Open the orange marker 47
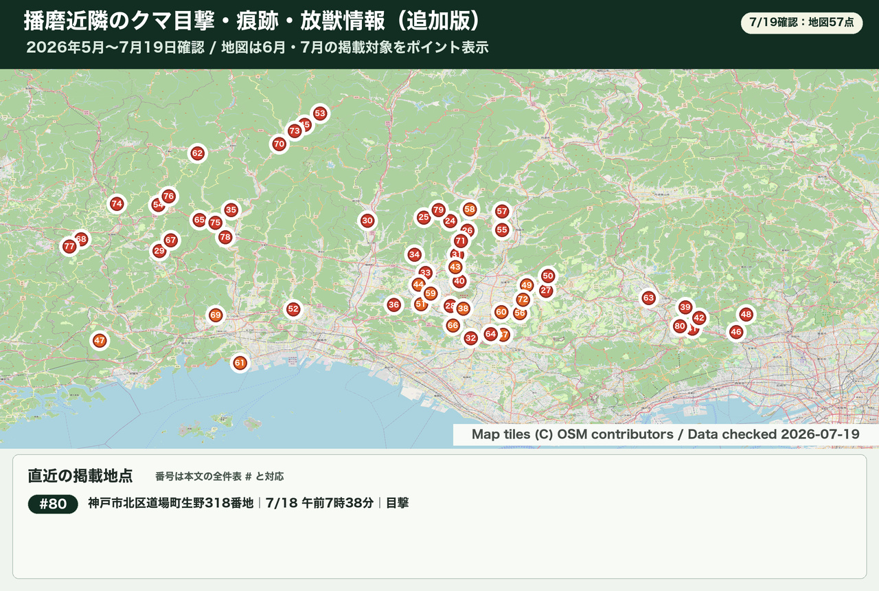The image size is (879, 591). (100, 341)
